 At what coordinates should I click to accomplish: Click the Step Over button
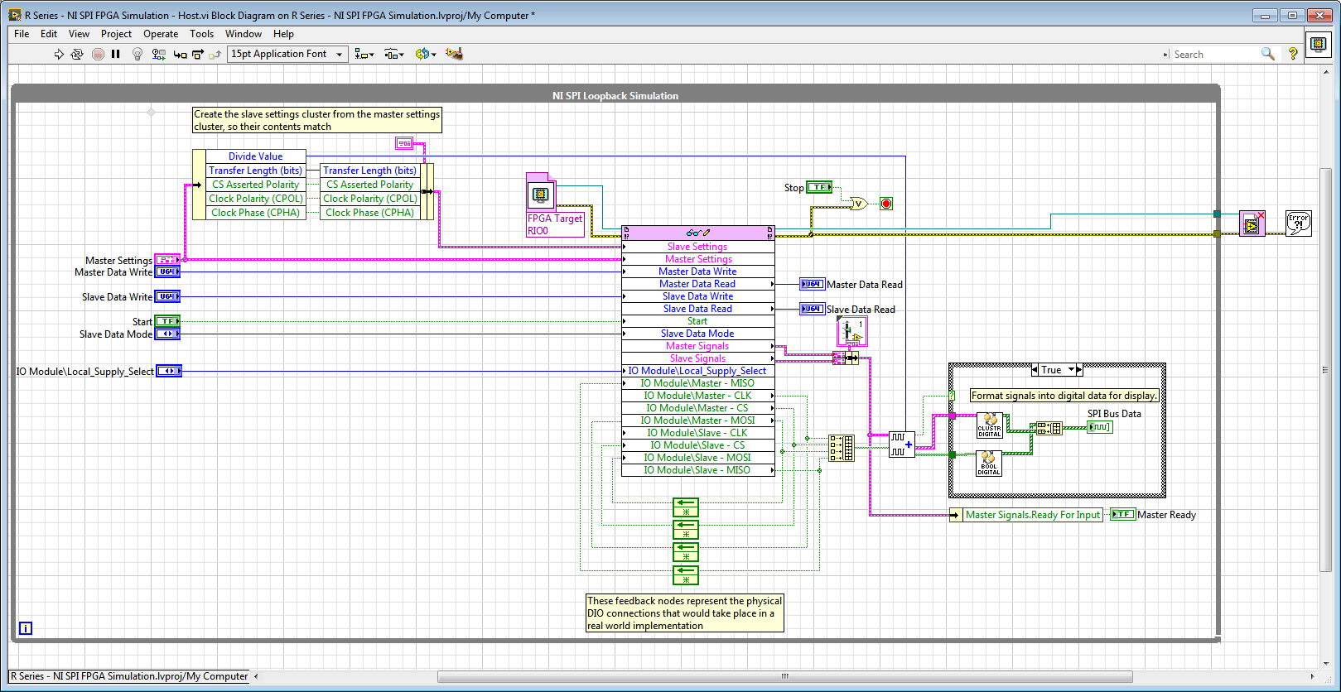click(198, 54)
